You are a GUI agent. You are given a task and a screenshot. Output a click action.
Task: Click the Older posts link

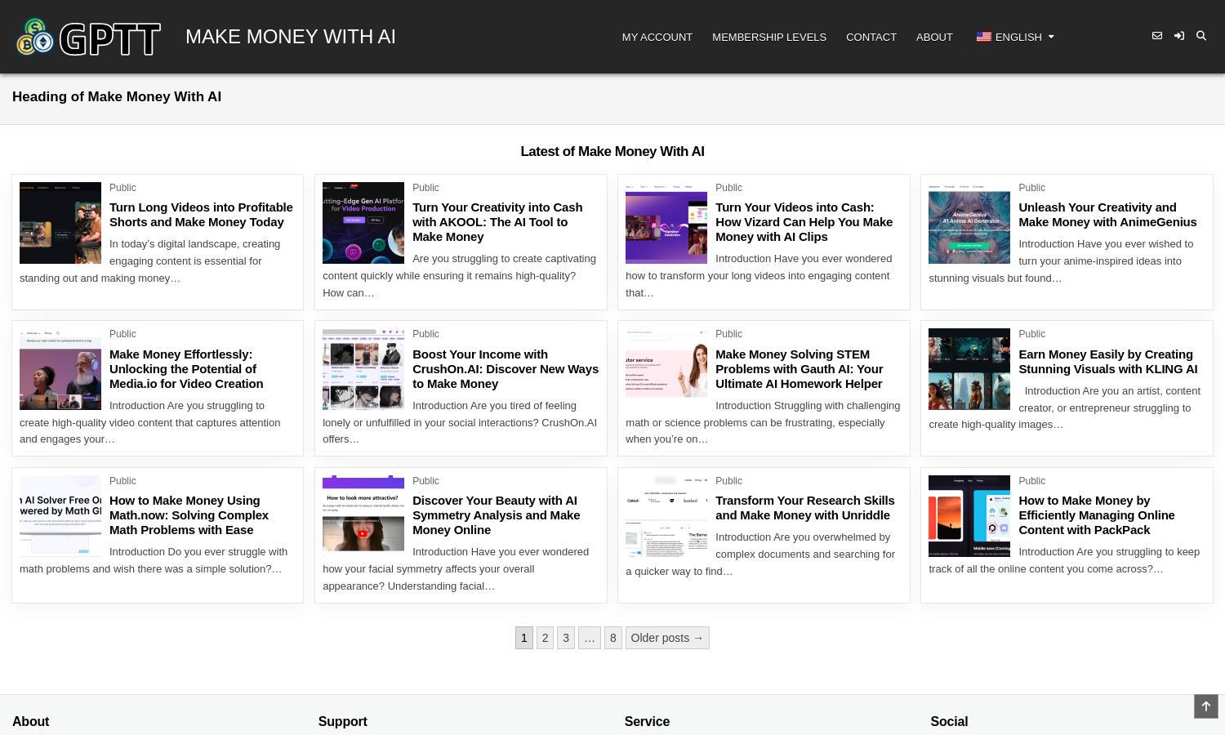point(667,638)
